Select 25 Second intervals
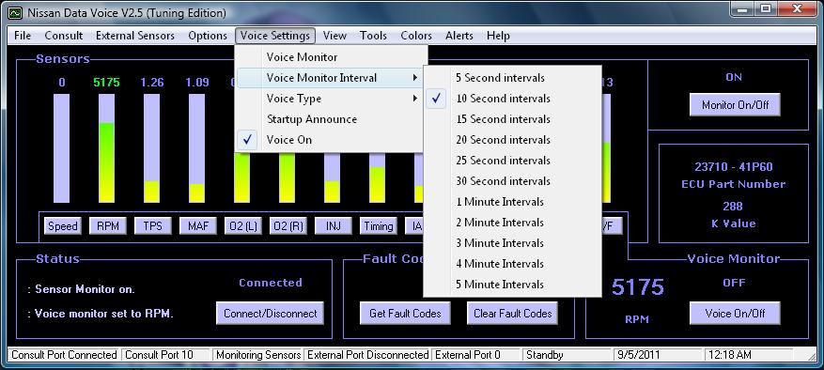 512,161
